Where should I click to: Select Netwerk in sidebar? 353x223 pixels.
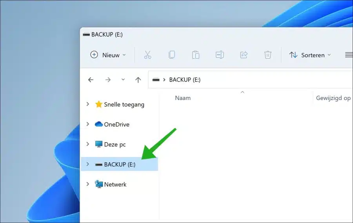[115, 185]
